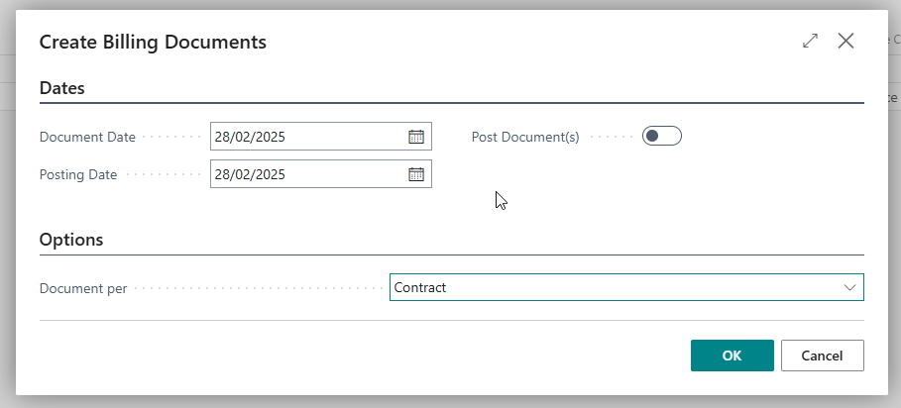
Task: Open the Document Date calendar picker
Action: click(416, 137)
